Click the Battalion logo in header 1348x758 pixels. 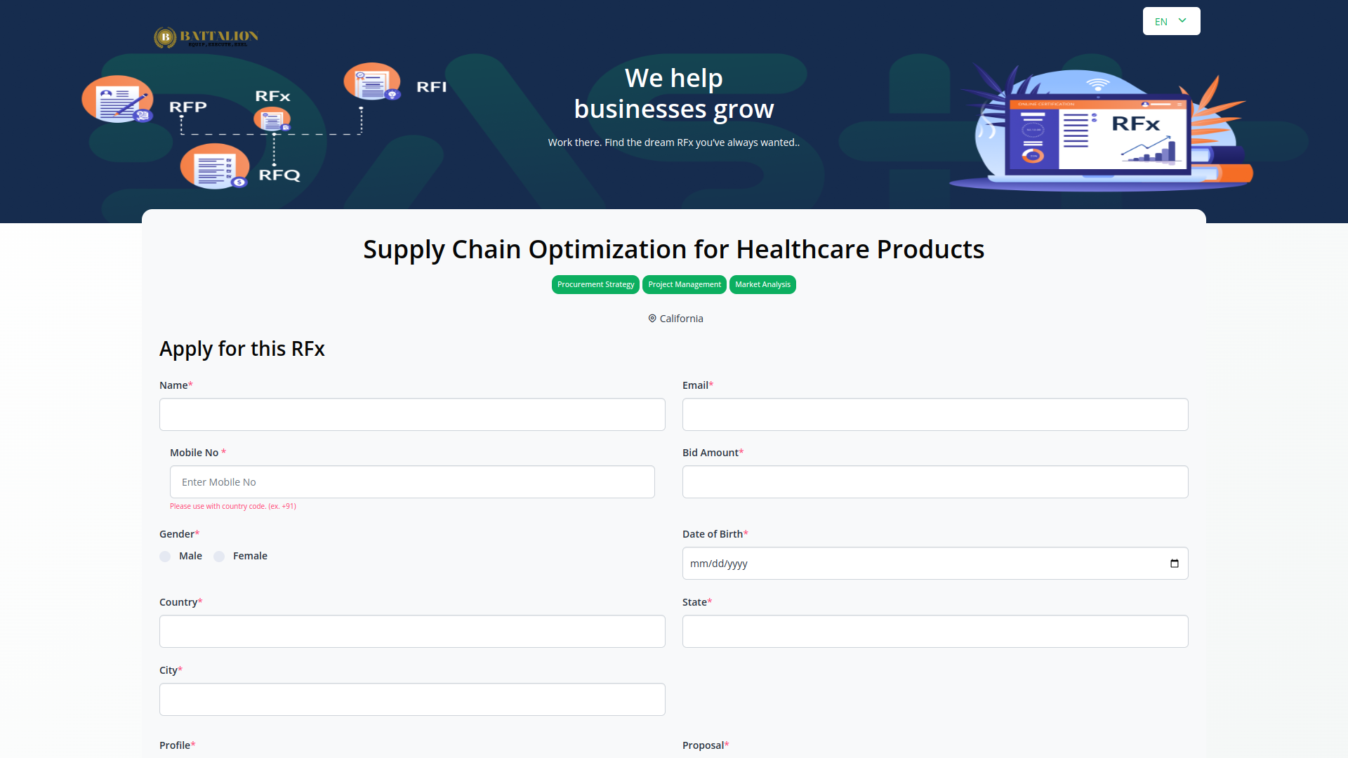point(206,37)
